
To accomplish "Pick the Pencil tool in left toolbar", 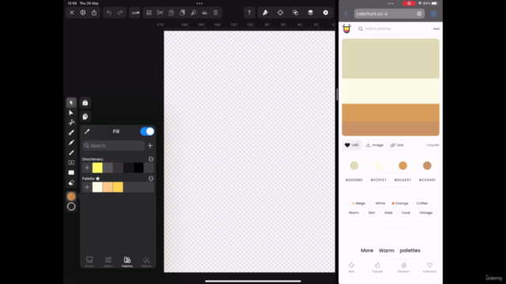I will tap(71, 143).
